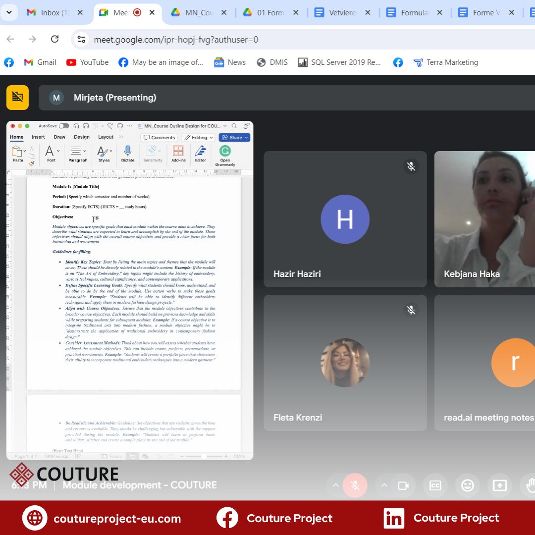Toggle the camera button in Meet

pyautogui.click(x=403, y=485)
